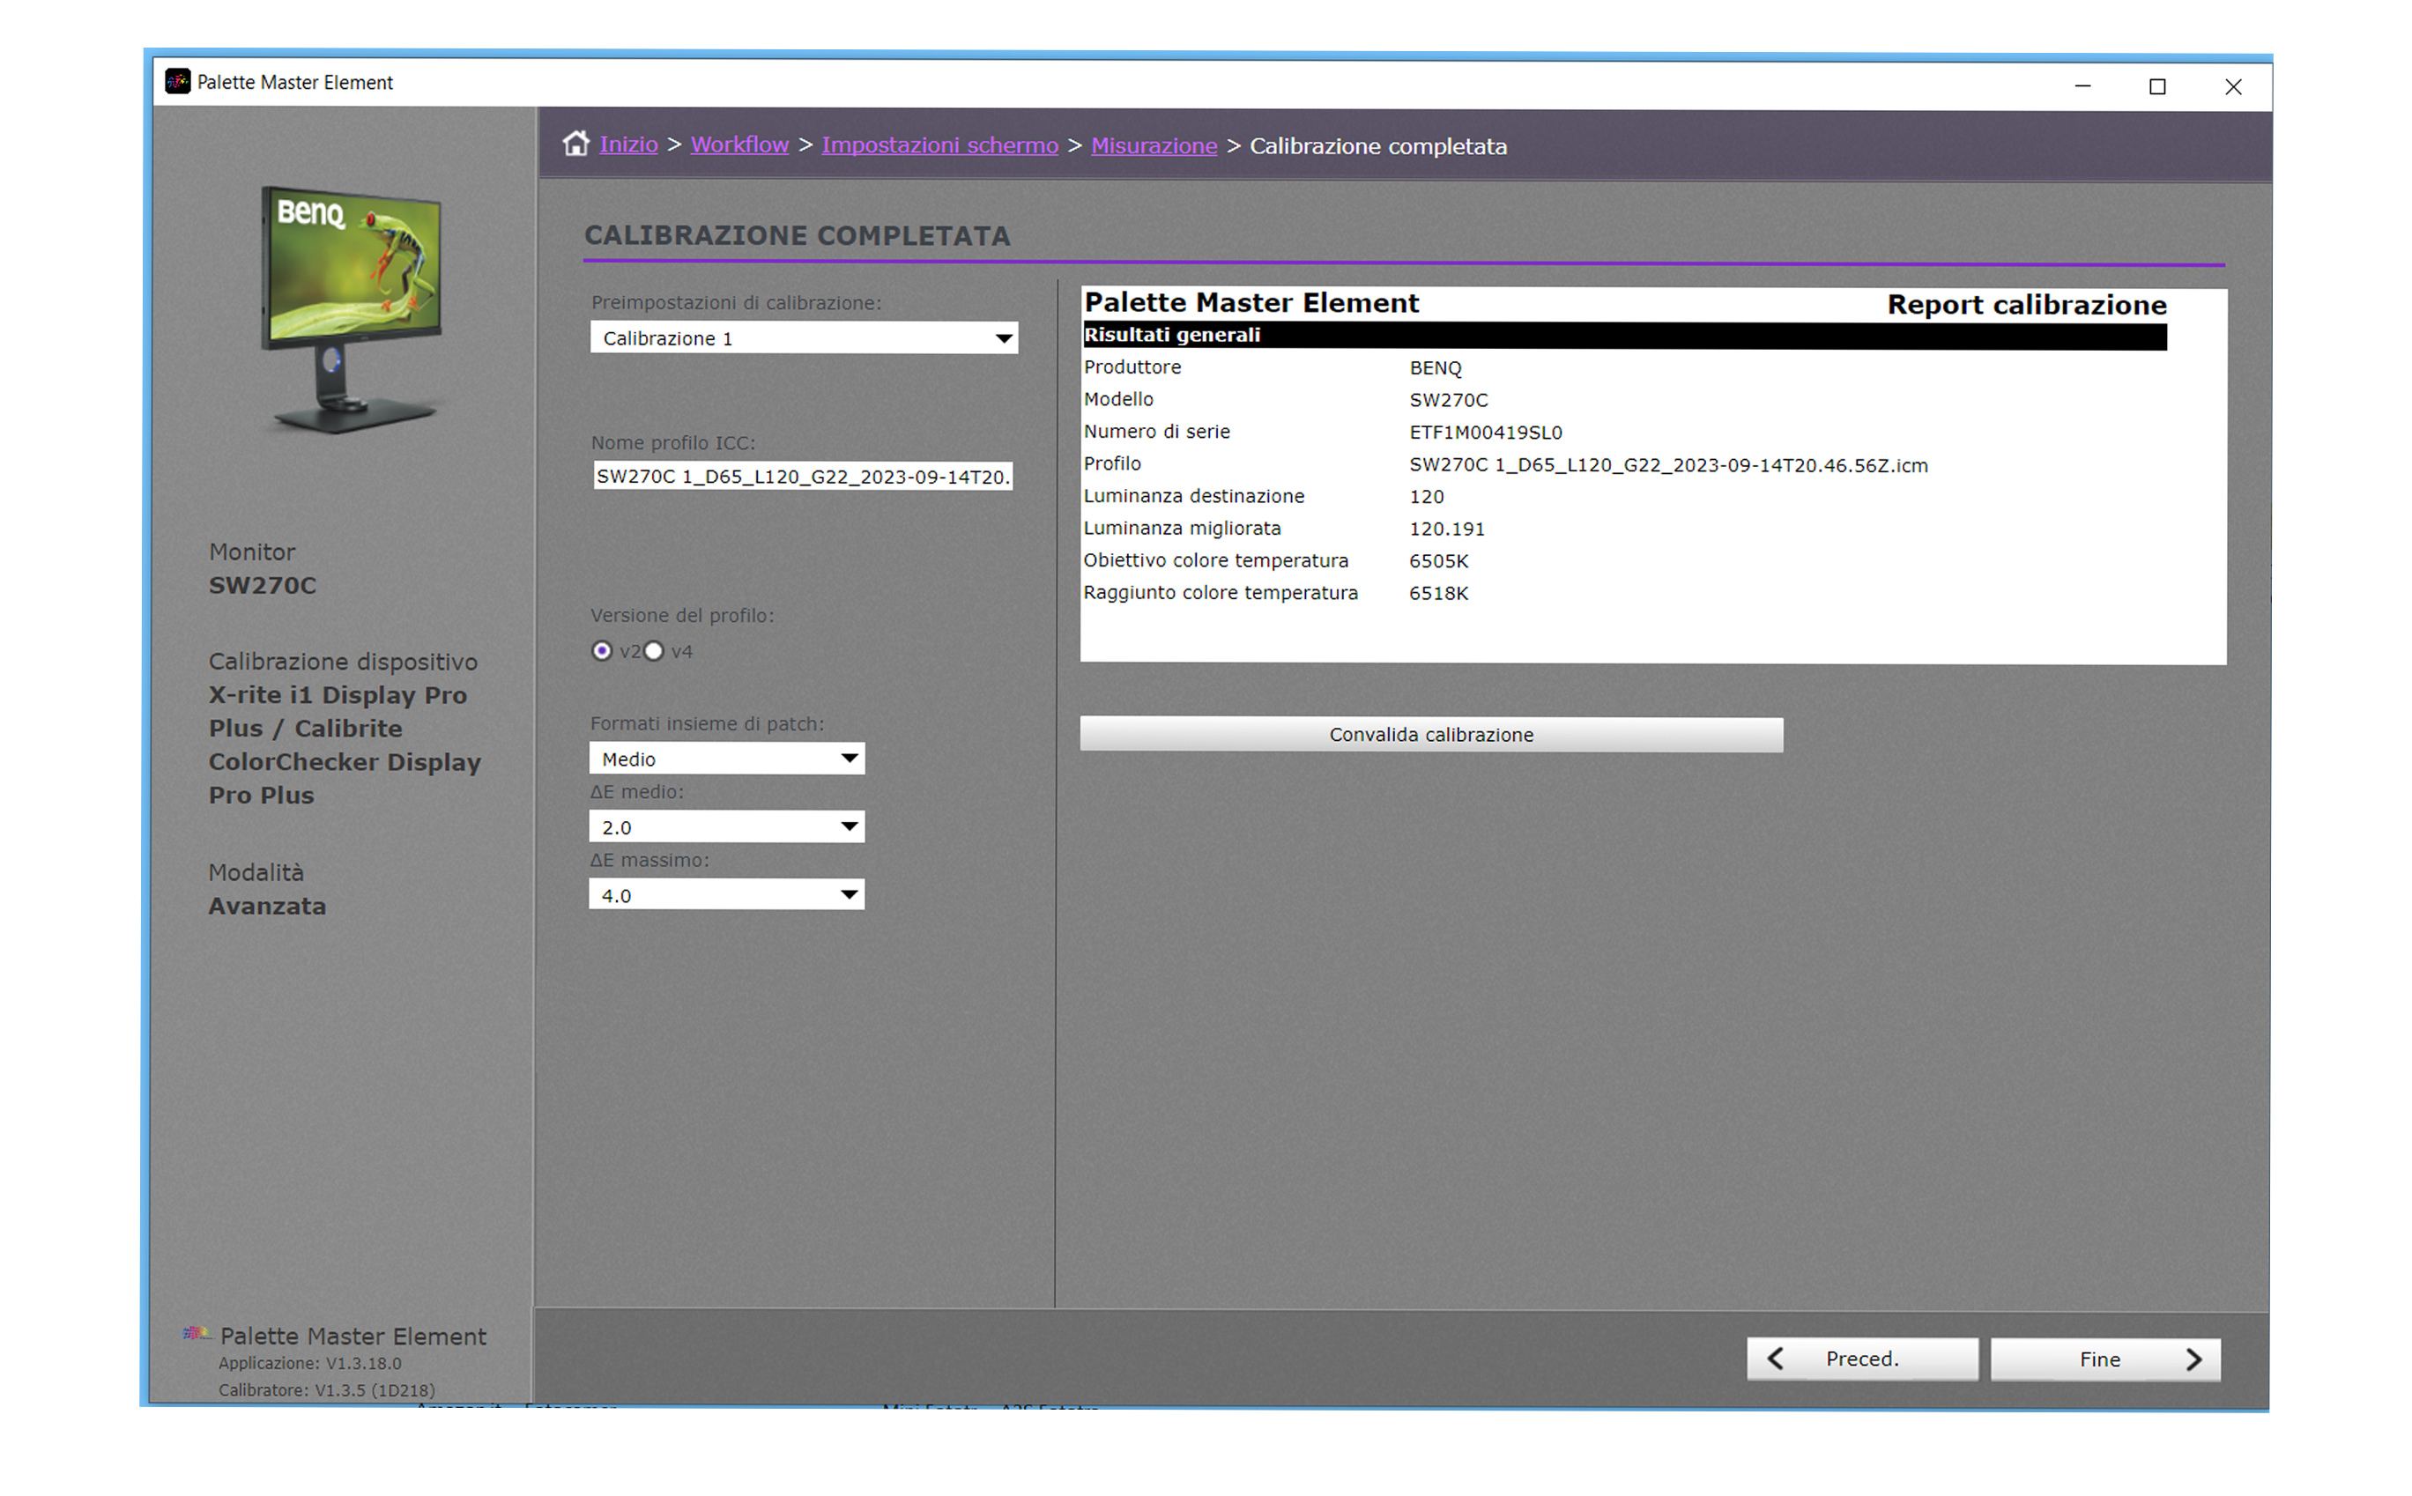Expand the Formati insieme di patch dropdown
The image size is (2412, 1496).
point(726,759)
